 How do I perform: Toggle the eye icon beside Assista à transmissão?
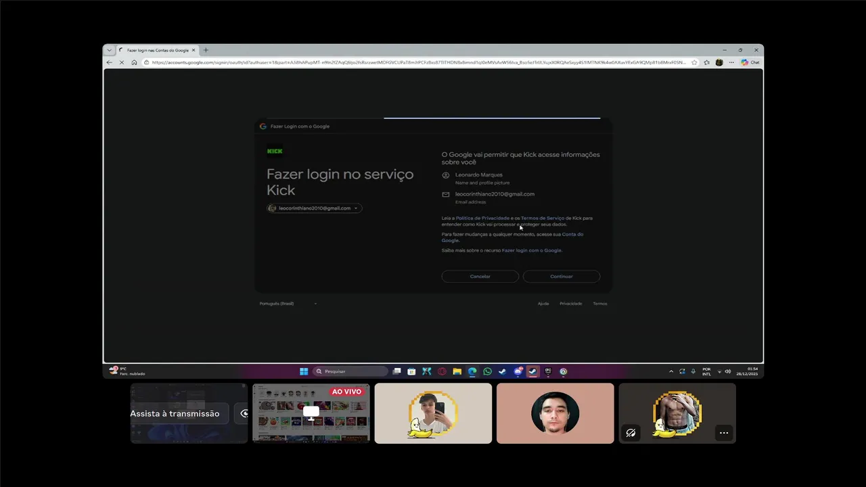pyautogui.click(x=244, y=413)
